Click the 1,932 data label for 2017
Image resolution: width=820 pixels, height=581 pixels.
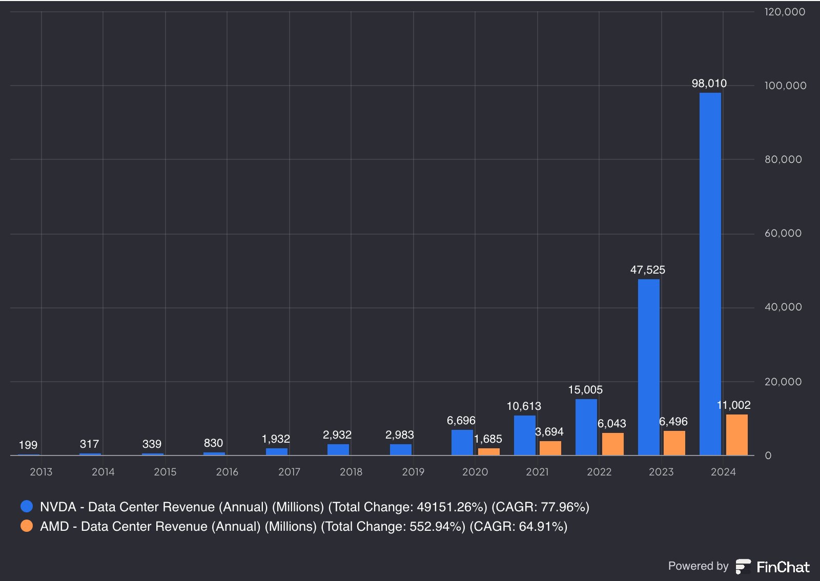pyautogui.click(x=276, y=439)
